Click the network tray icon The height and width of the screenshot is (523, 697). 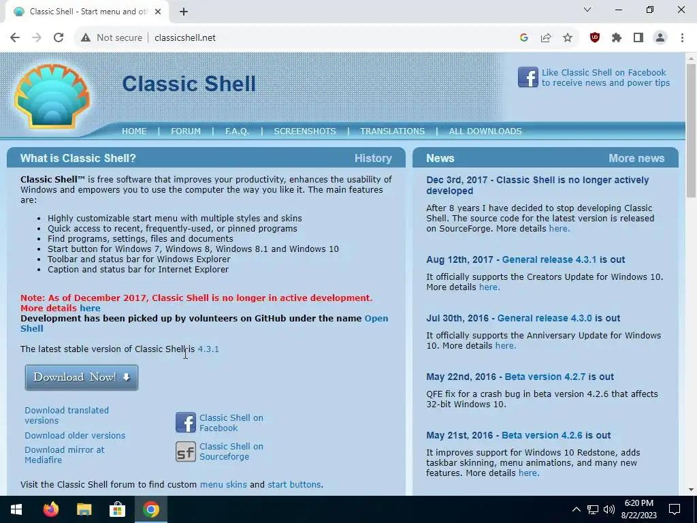click(x=593, y=509)
